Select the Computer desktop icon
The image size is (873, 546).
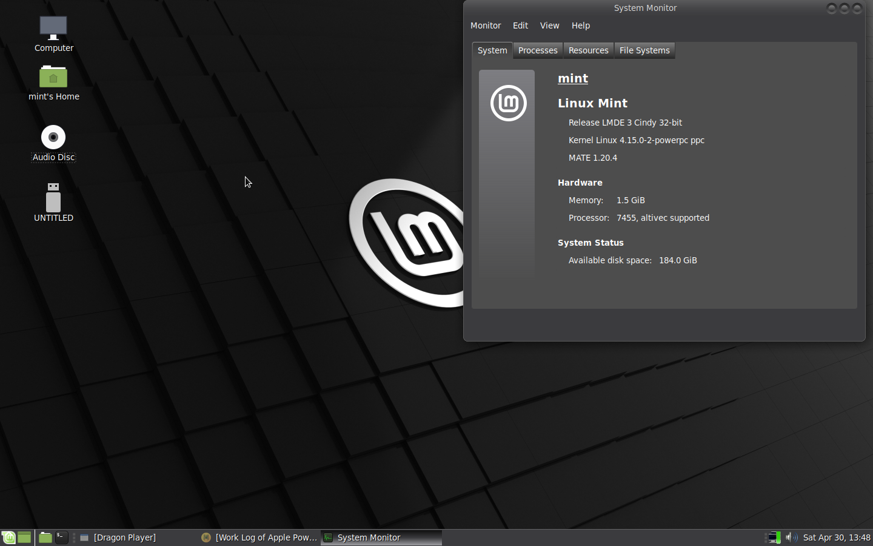pyautogui.click(x=53, y=35)
